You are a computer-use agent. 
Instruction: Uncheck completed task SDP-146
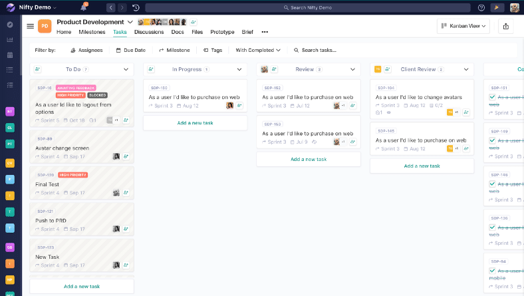click(492, 184)
